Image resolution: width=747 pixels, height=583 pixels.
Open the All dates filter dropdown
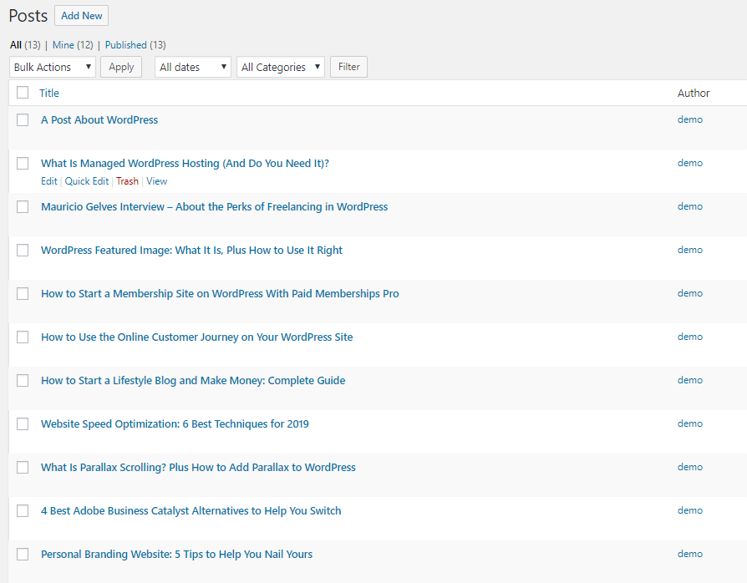pyautogui.click(x=192, y=66)
